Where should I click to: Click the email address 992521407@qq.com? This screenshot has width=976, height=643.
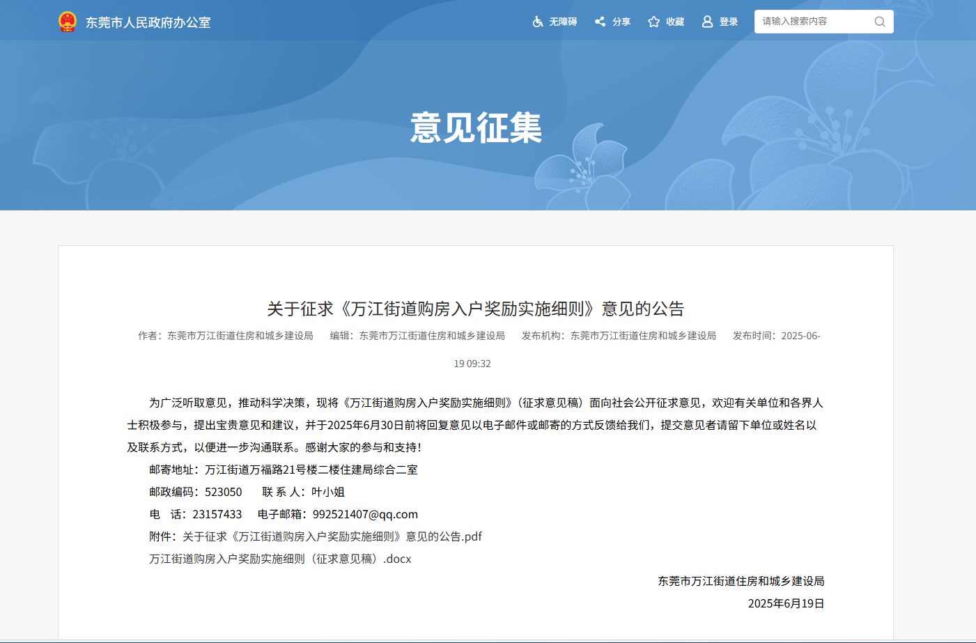[x=365, y=514]
